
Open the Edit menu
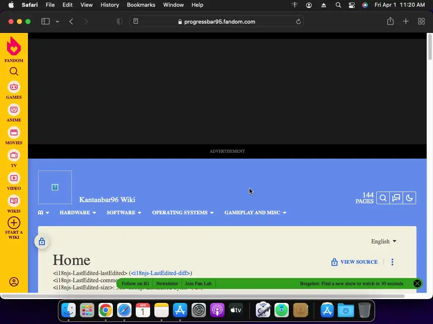(x=67, y=5)
